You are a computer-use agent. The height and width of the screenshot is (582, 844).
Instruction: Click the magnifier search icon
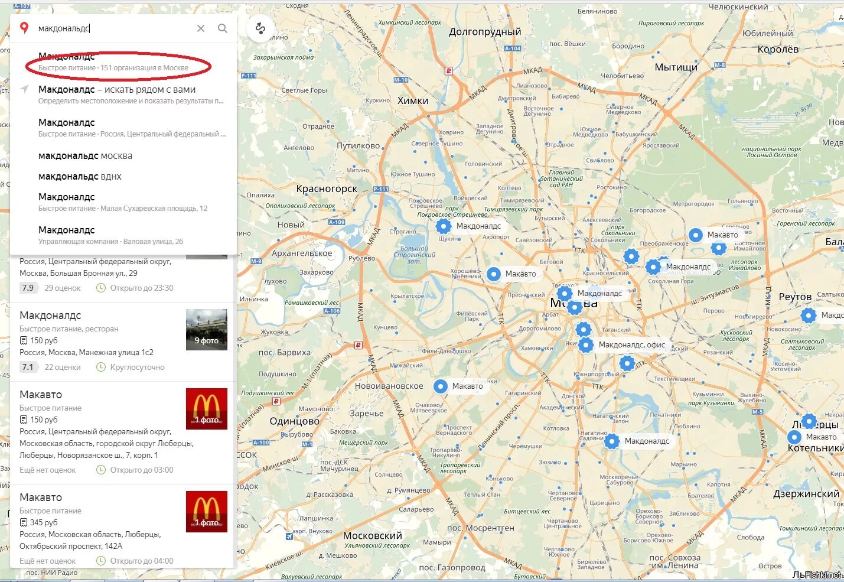tap(223, 28)
